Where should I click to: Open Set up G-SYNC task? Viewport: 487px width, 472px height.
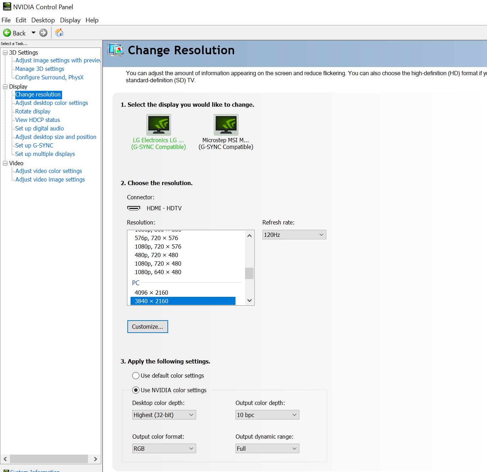tap(34, 146)
